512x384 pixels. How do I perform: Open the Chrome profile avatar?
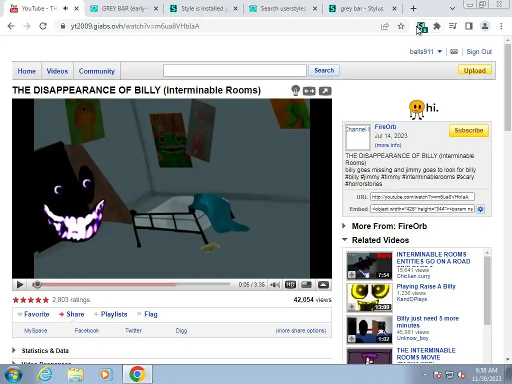(485, 26)
